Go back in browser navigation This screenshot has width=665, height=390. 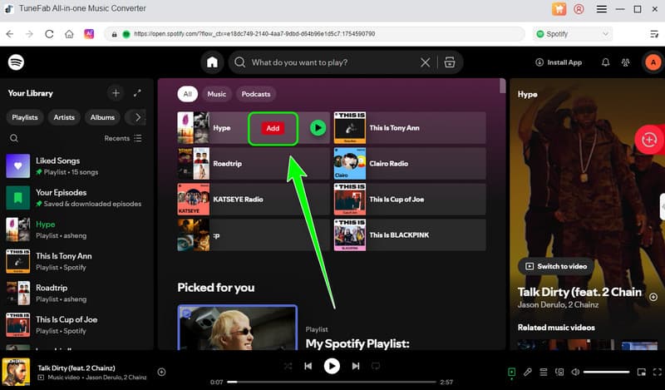[10, 34]
